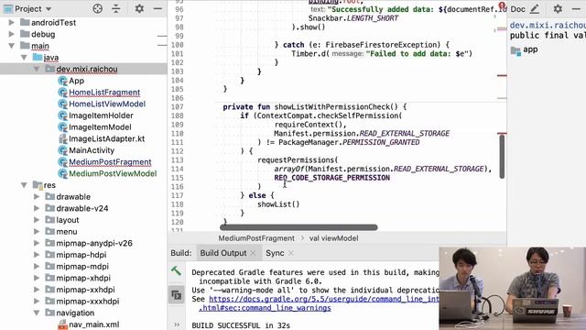The image size is (586, 330).
Task: Select the mipmap-xhdpi folder
Action: pos(83,278)
